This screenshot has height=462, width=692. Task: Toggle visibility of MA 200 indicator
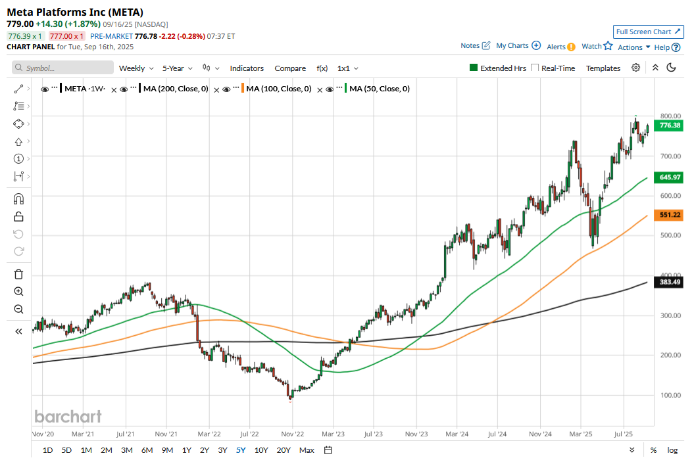tap(124, 89)
